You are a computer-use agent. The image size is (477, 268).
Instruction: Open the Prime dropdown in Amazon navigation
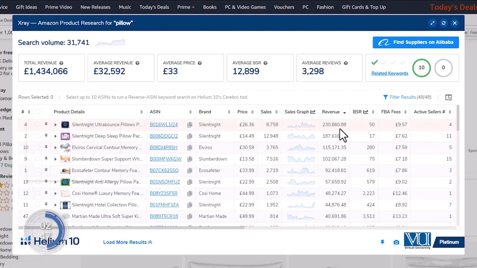[x=186, y=7]
